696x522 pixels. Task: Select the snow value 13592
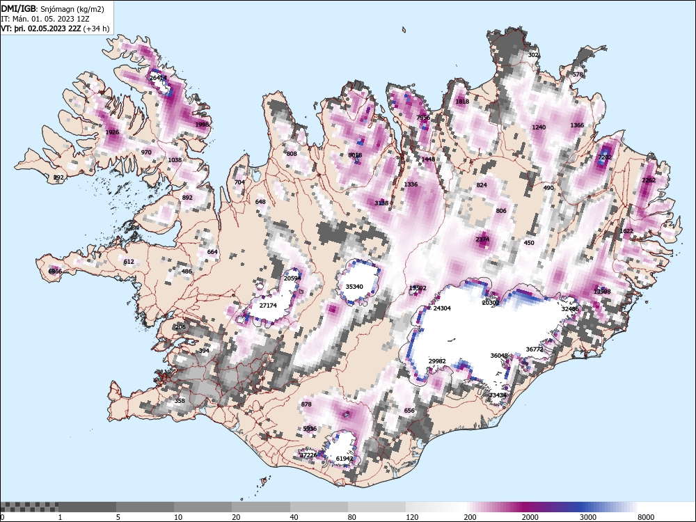pos(418,288)
